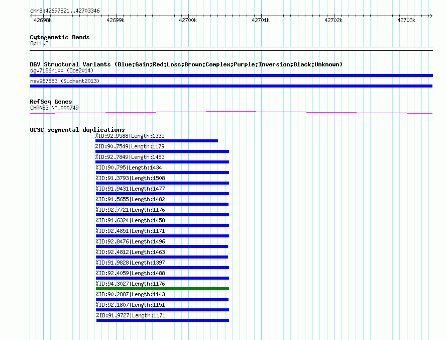This screenshot has height=340, width=447.
Task: Click the bar under %ID:92.8476 duplication
Action: point(162,246)
